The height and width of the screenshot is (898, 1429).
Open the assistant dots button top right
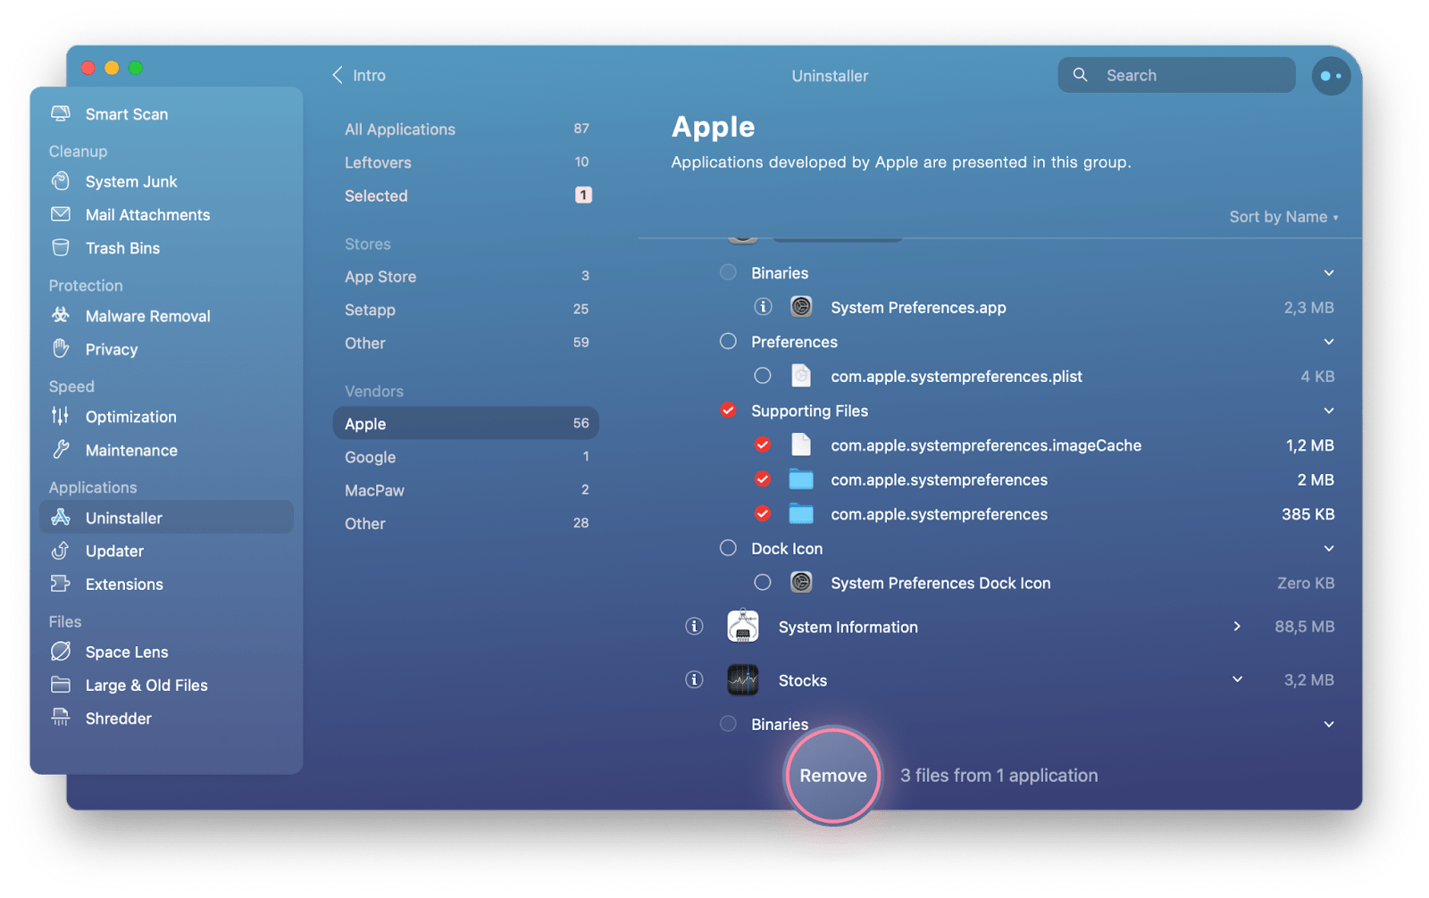click(1331, 76)
